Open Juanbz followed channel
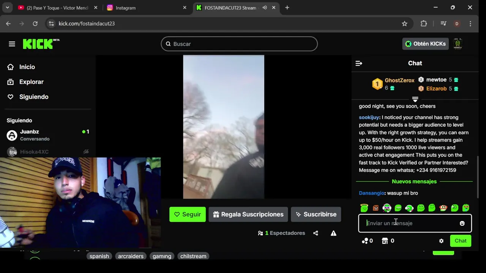Viewport: 486px width, 273px height. pyautogui.click(x=47, y=135)
